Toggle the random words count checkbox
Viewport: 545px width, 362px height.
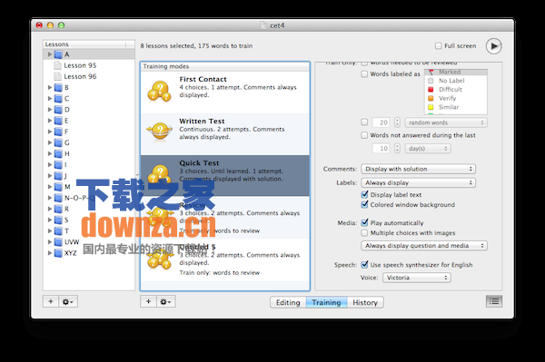pyautogui.click(x=364, y=122)
